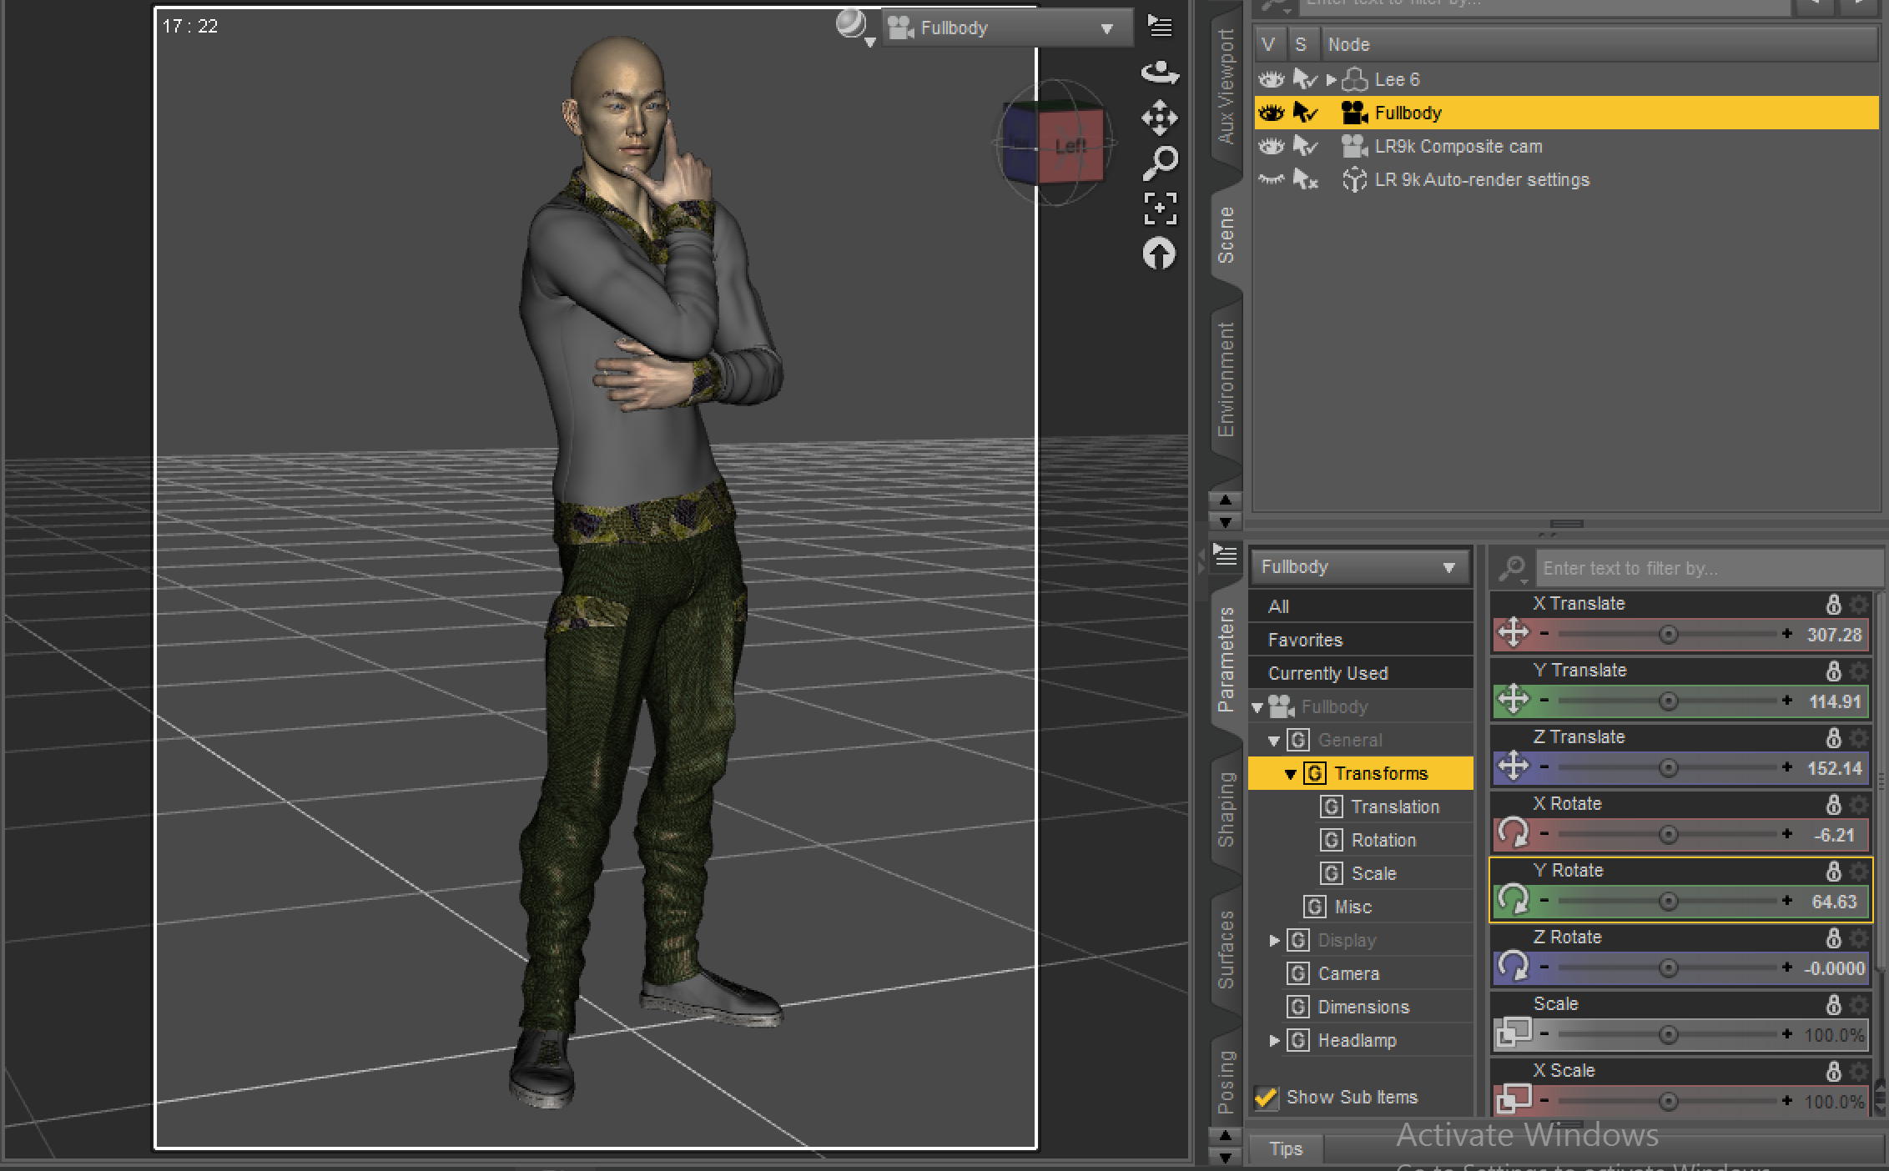1889x1171 pixels.
Task: Hide Lee 6 using eye icon
Action: (1271, 80)
